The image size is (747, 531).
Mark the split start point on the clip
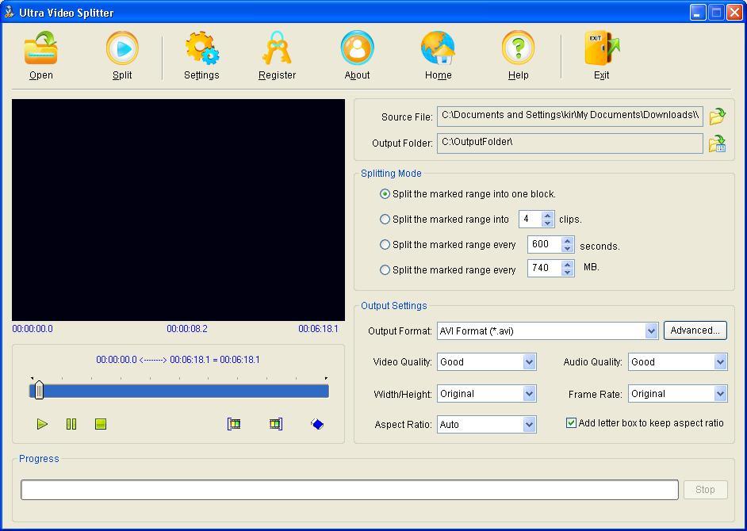pos(234,424)
